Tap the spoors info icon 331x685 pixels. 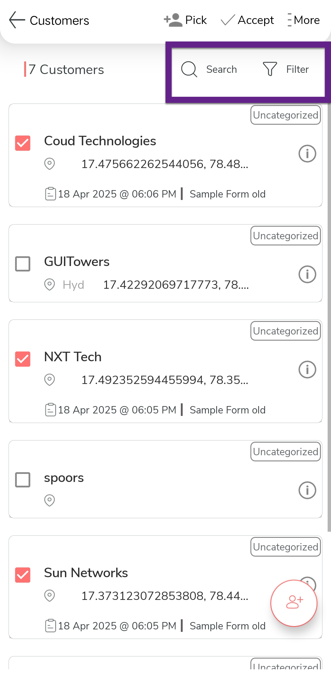point(307,490)
